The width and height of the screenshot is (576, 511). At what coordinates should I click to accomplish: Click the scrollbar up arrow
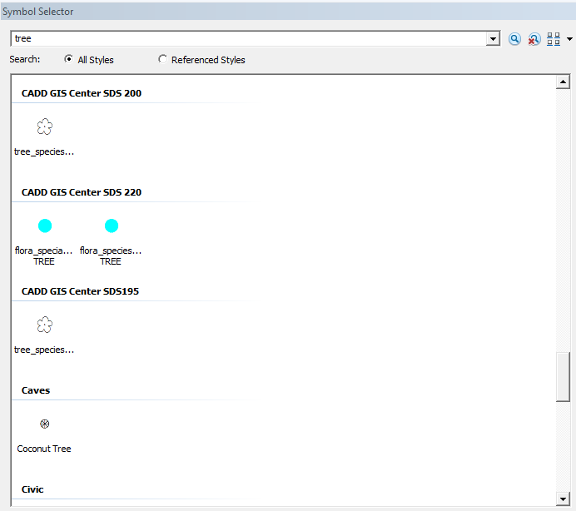[563, 82]
